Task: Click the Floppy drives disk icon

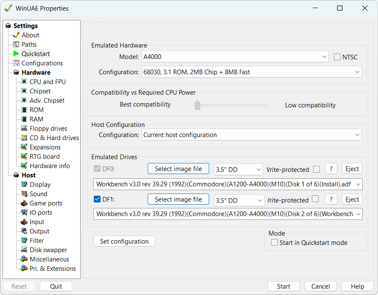Action: pos(24,129)
